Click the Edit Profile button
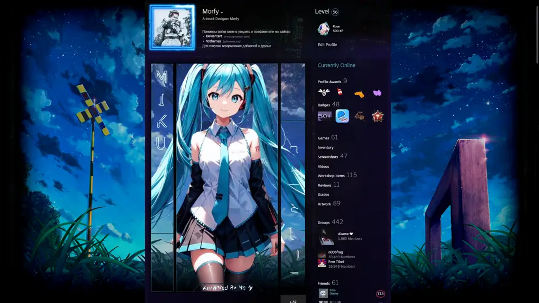The height and width of the screenshot is (303, 539). (327, 45)
